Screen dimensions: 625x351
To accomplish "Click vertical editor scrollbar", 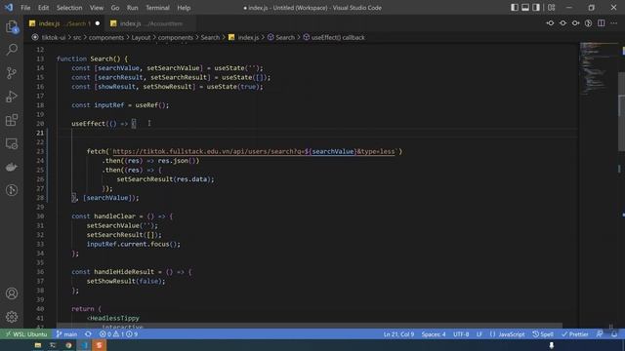I will pyautogui.click(x=621, y=111).
